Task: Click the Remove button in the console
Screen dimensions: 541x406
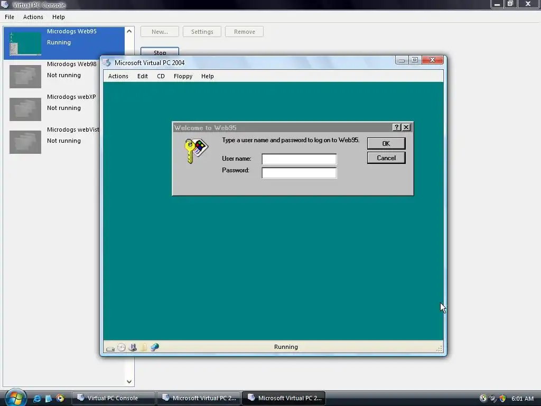Action: [244, 32]
